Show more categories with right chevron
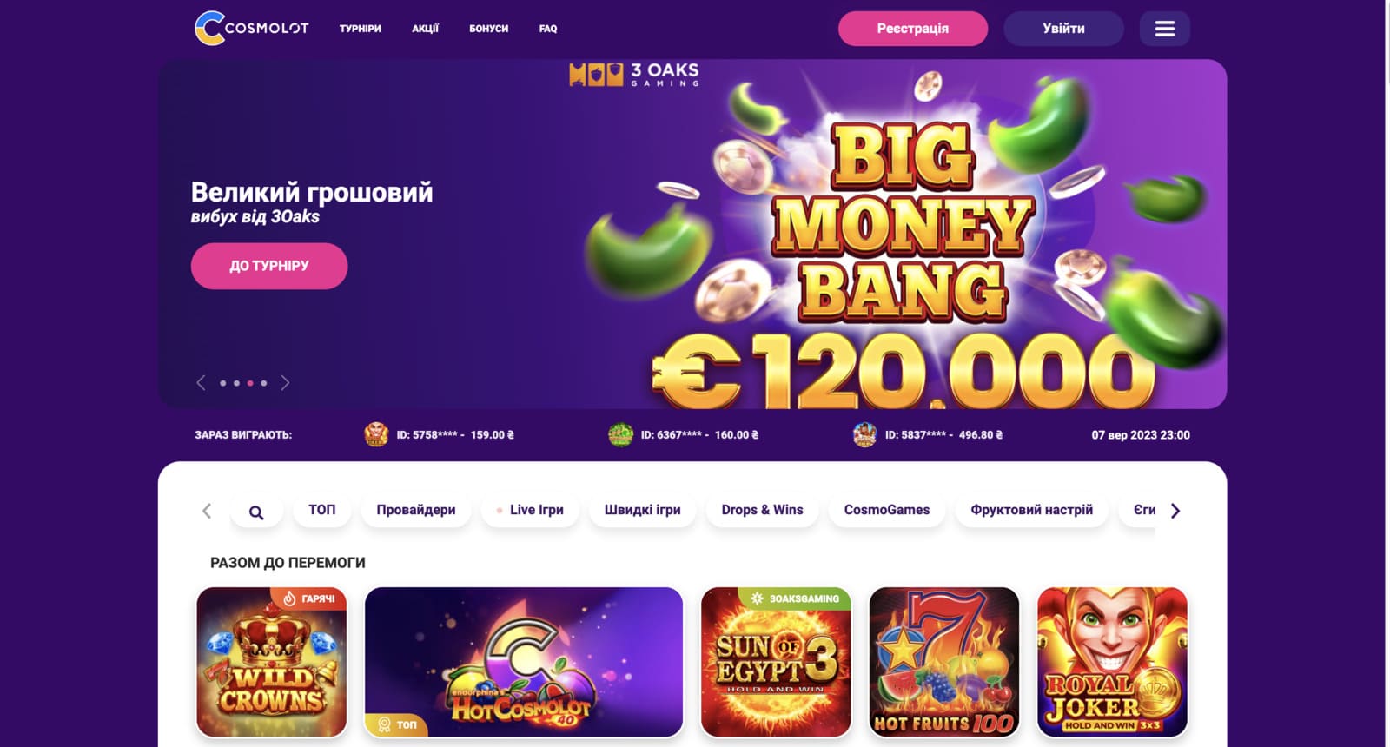Screen dimensions: 1390x747 coord(1175,511)
